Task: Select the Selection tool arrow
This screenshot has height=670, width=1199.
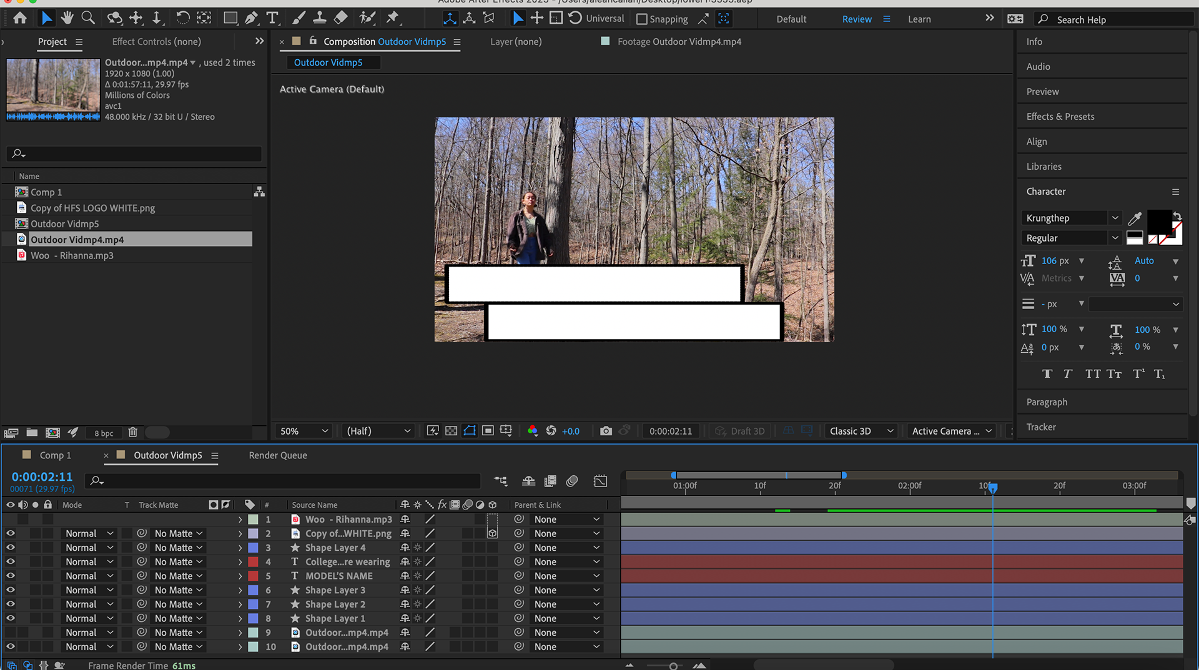Action: point(46,18)
